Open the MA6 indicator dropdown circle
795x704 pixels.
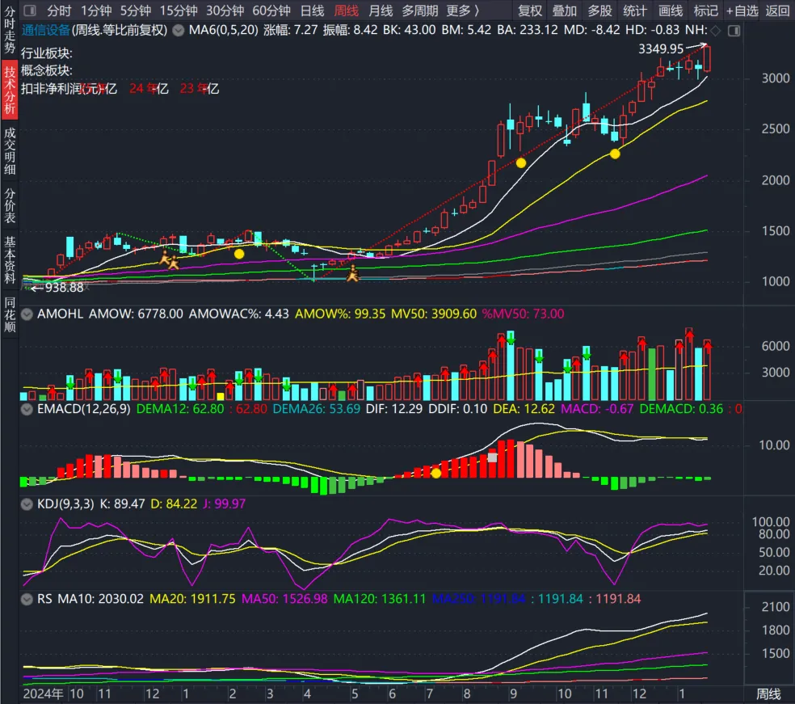(179, 31)
